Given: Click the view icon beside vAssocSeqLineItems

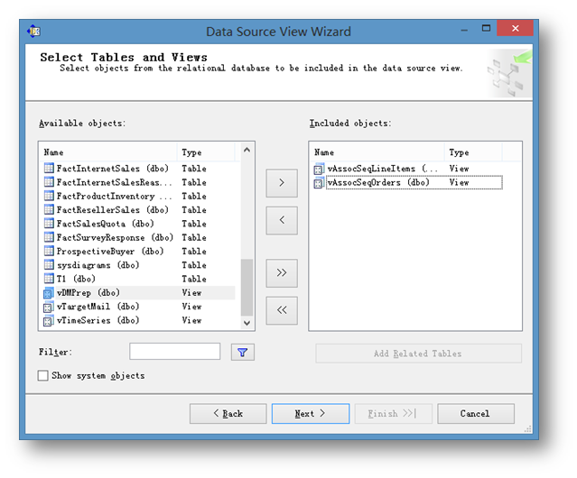Looking at the screenshot, I should pyautogui.click(x=319, y=169).
